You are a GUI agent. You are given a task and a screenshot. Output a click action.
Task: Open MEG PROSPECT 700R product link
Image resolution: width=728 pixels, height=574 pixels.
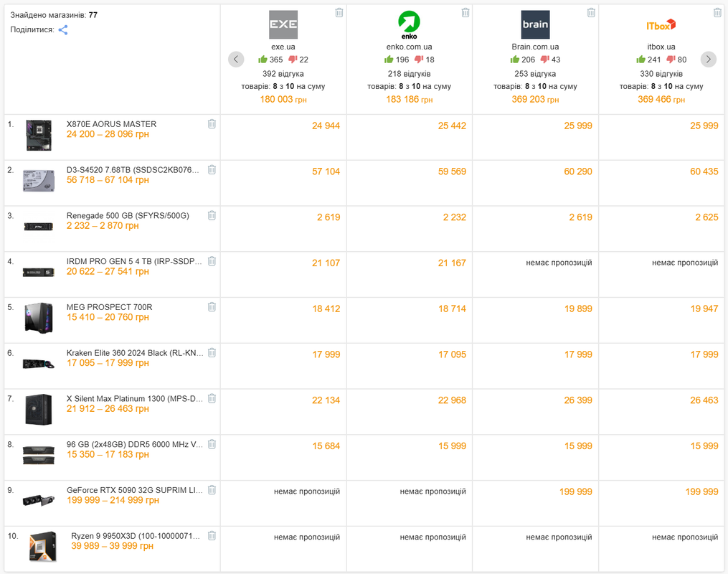[x=110, y=307]
